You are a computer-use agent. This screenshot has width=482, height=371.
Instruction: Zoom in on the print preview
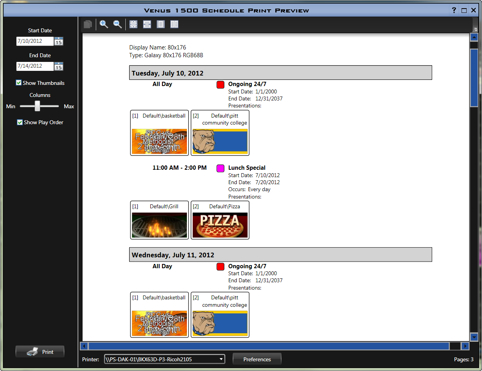click(104, 24)
